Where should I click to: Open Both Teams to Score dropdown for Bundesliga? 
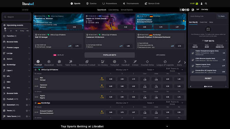(x=174, y=103)
